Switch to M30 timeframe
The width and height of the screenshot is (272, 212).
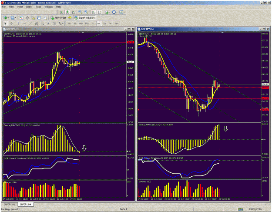tap(87, 24)
